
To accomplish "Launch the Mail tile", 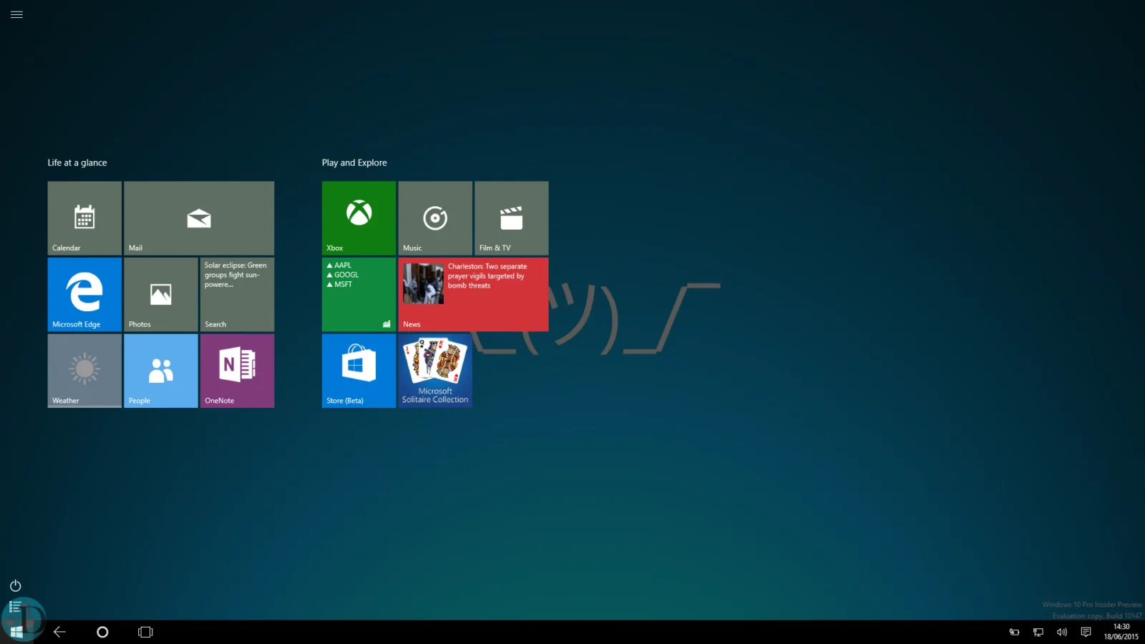I will point(199,218).
